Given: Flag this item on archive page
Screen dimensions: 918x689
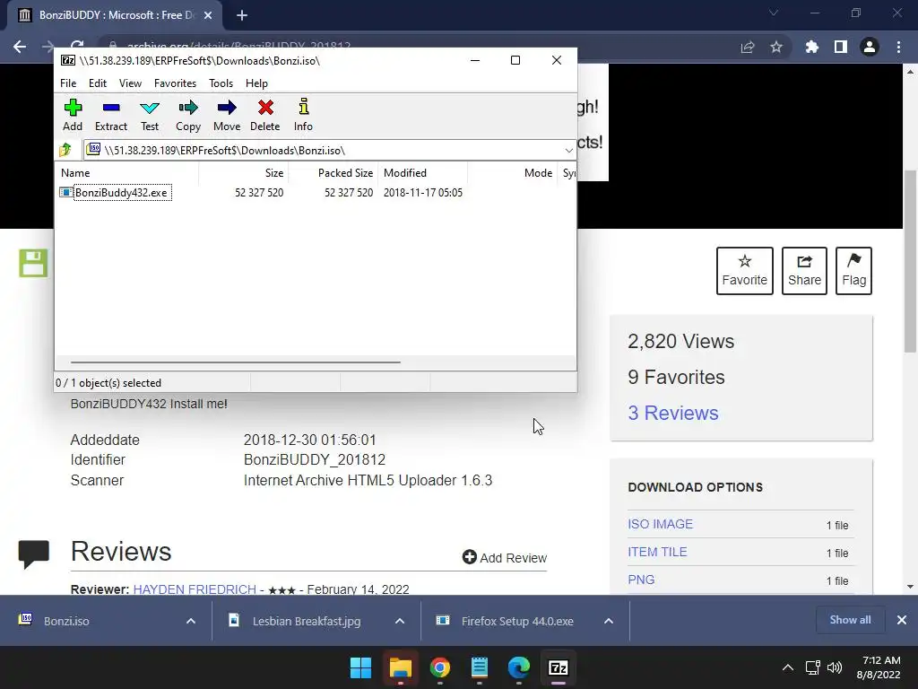Looking at the screenshot, I should point(854,271).
